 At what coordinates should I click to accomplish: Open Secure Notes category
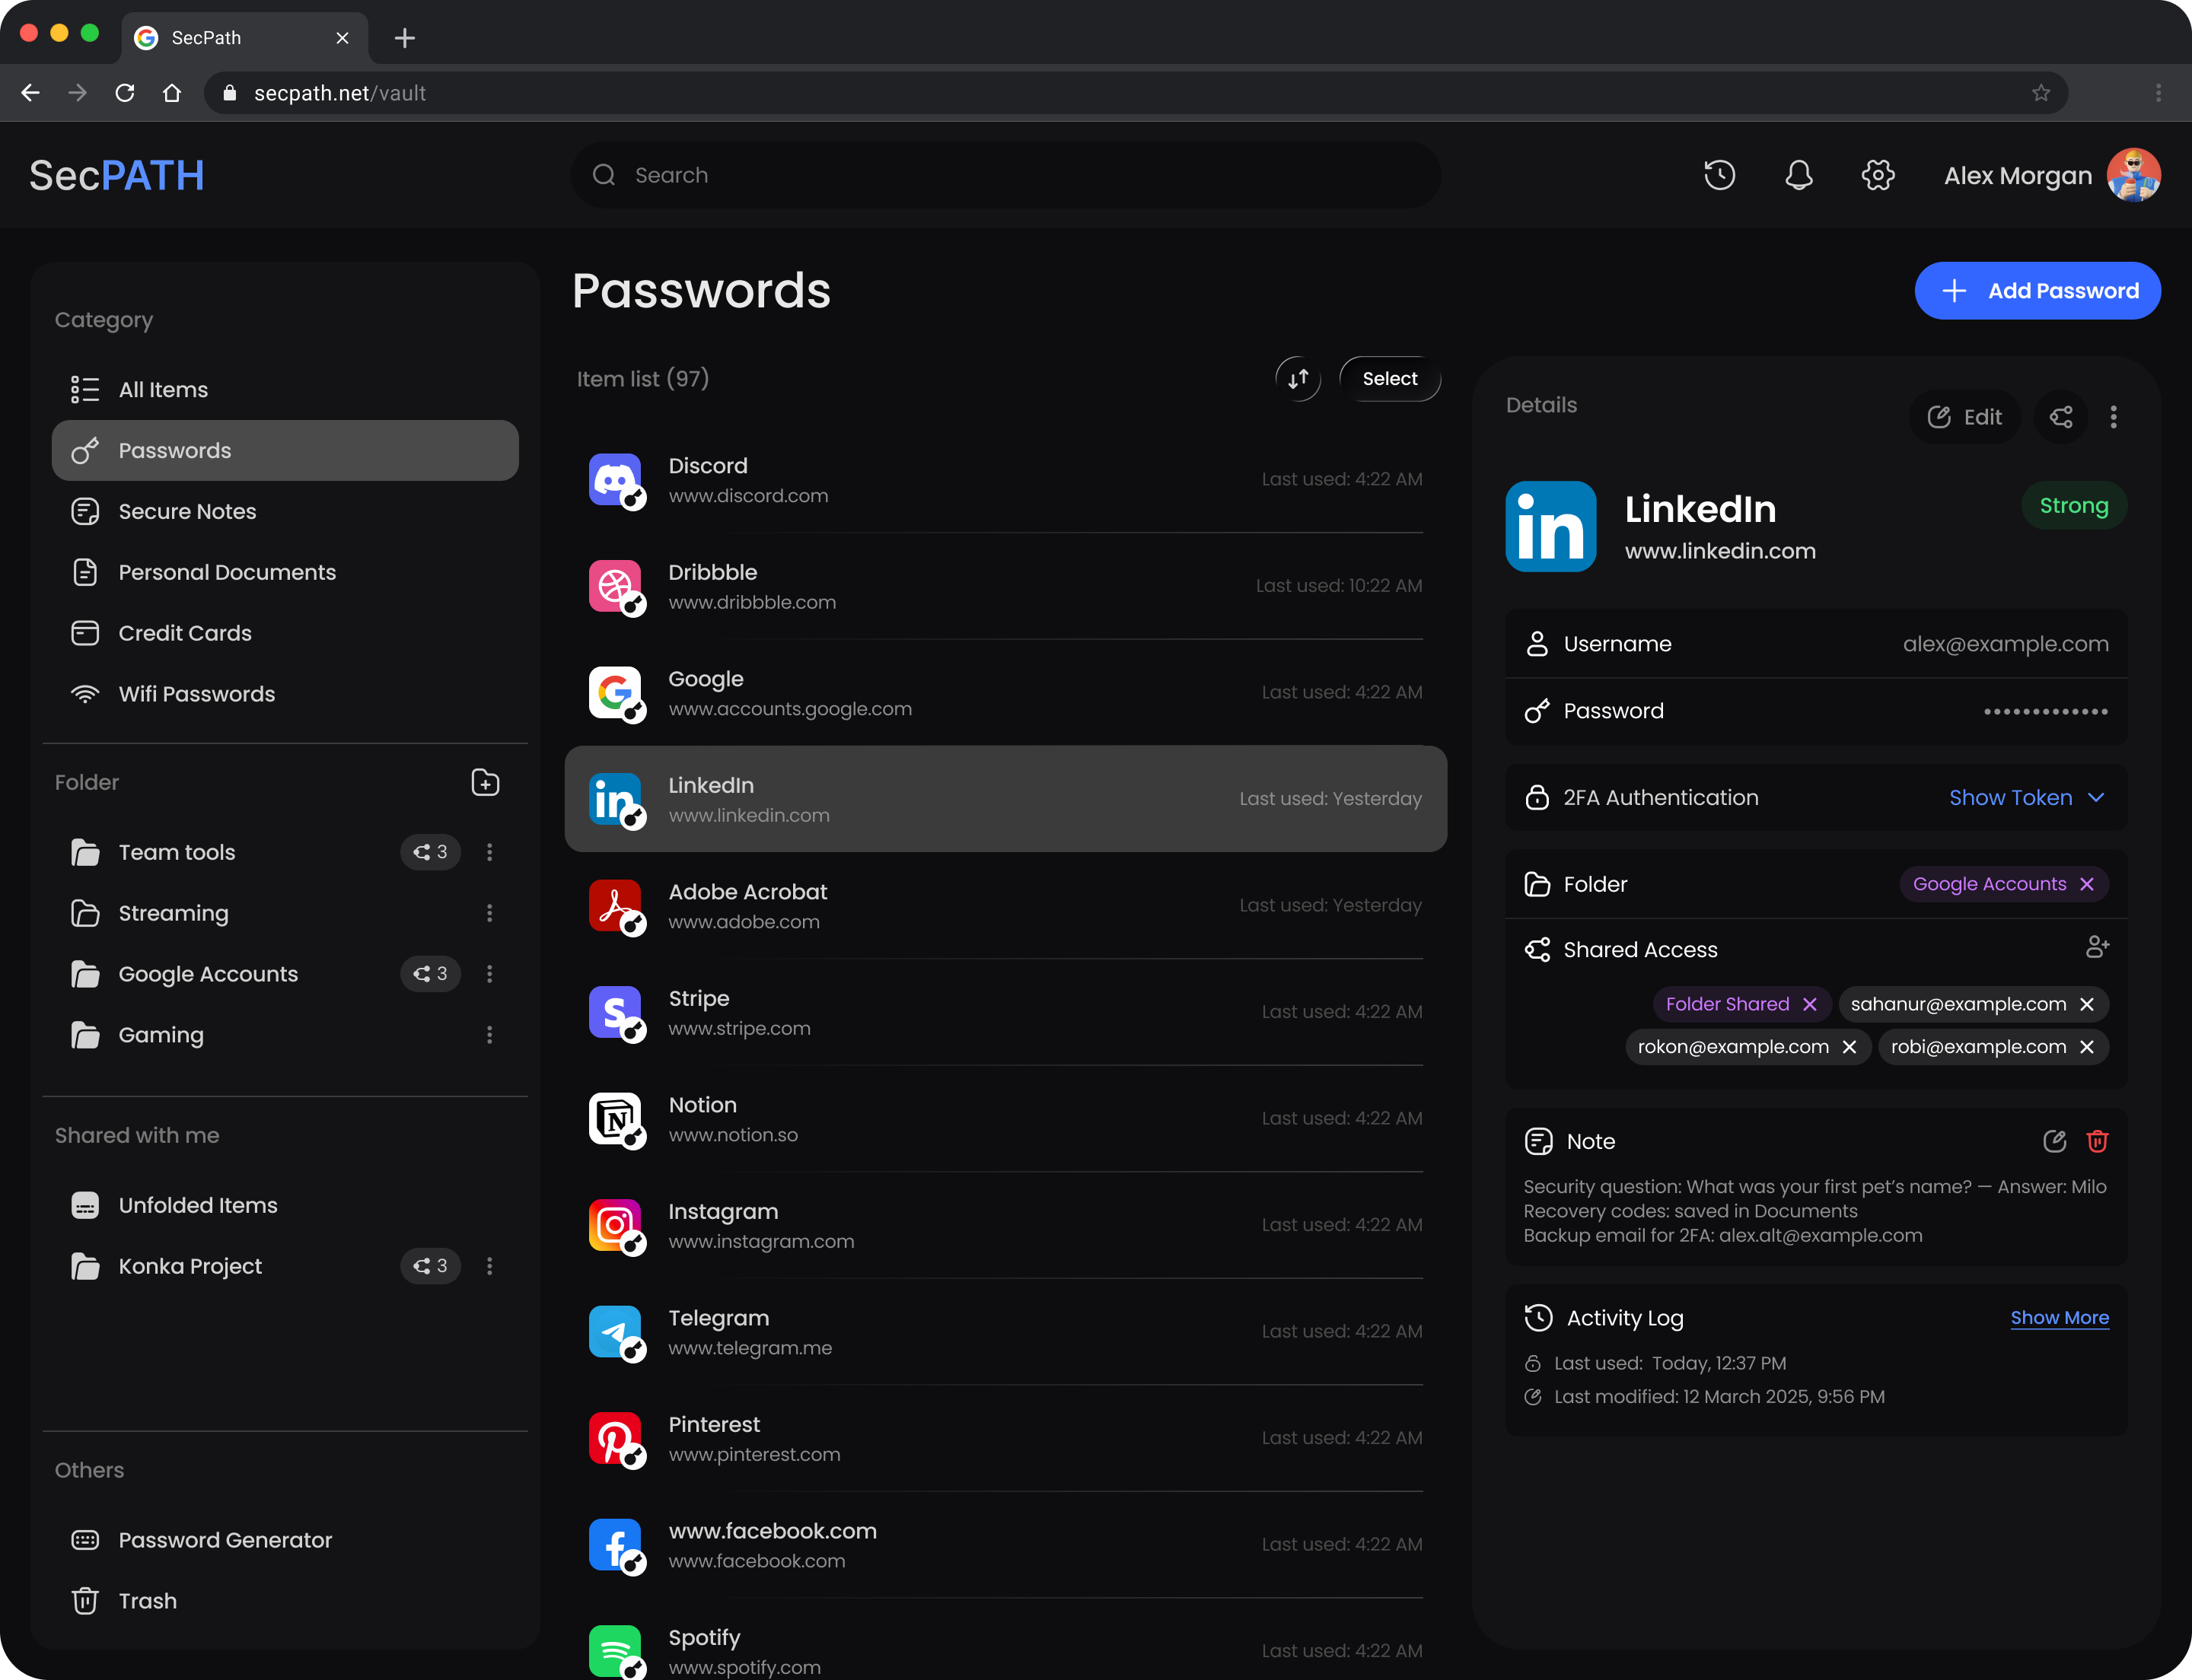[285, 511]
